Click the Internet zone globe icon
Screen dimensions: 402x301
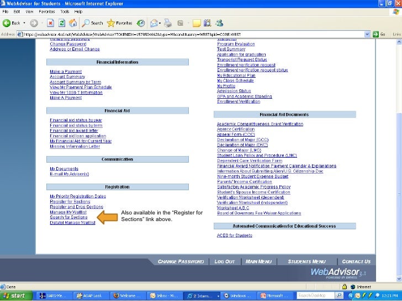pos(353,287)
